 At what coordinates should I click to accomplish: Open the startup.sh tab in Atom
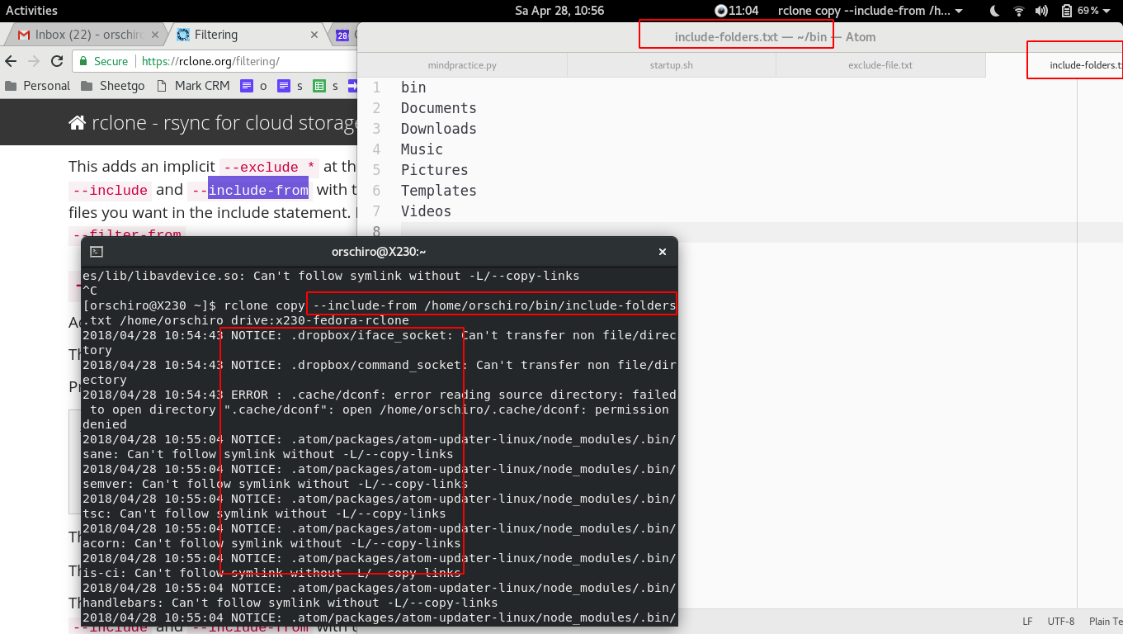pos(671,65)
